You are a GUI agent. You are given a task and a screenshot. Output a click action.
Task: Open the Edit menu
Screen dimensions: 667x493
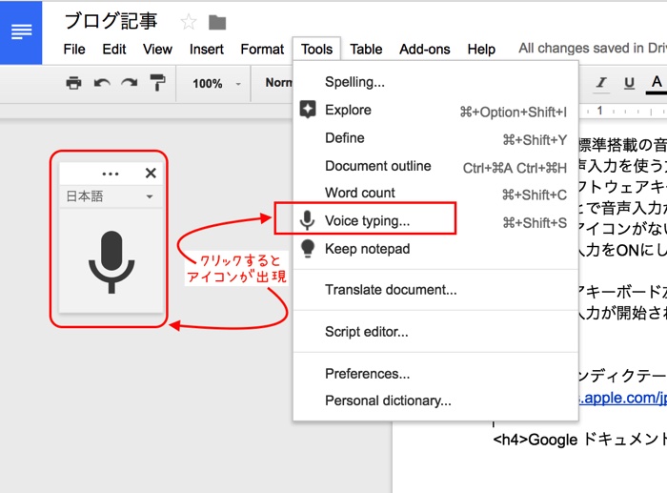(x=114, y=50)
